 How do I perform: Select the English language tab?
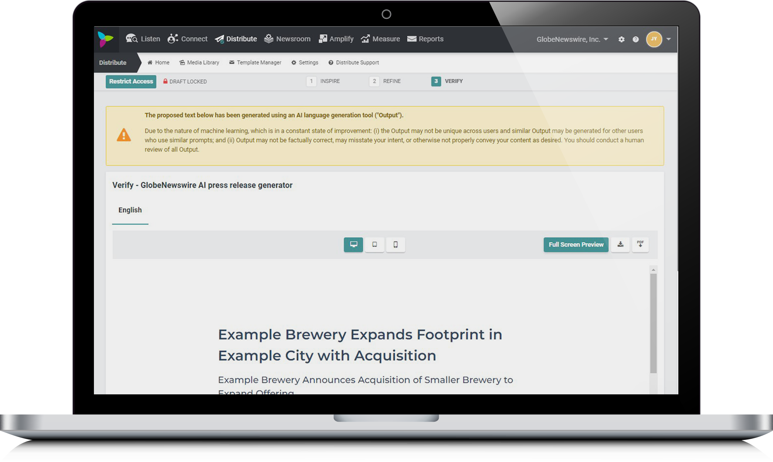[130, 210]
